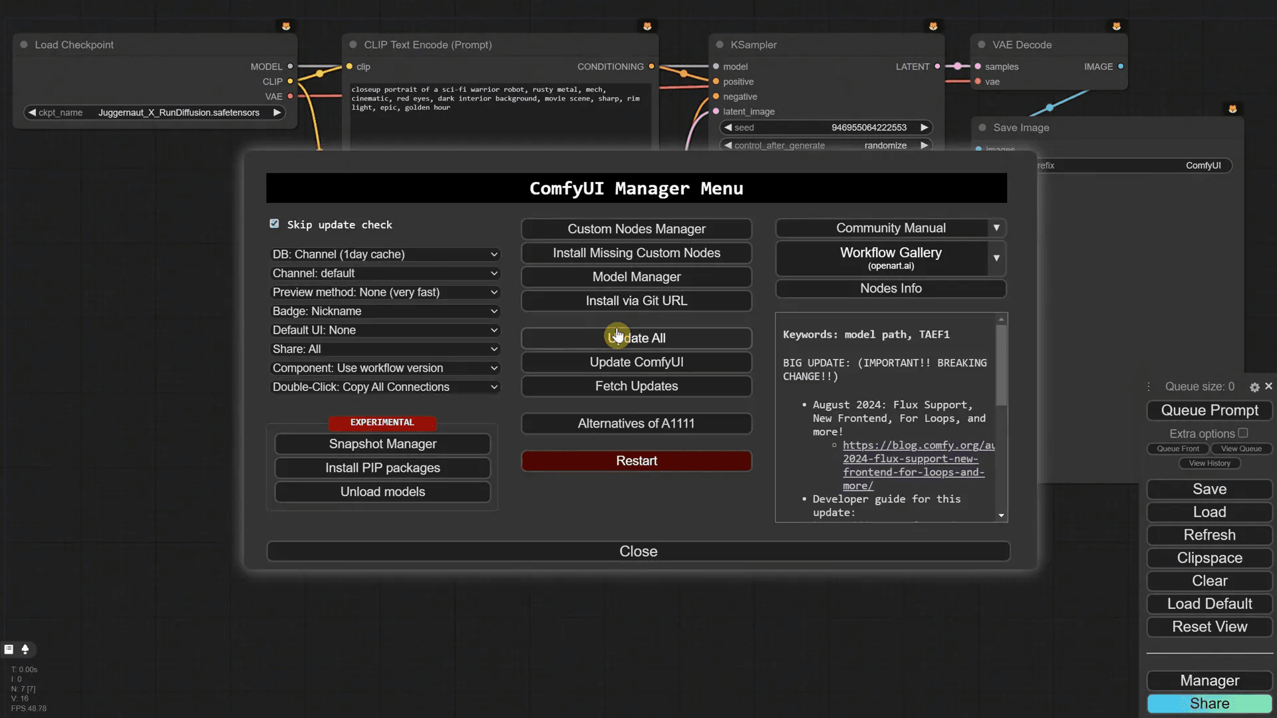
Task: Close the queue panel with the X
Action: tap(1269, 386)
